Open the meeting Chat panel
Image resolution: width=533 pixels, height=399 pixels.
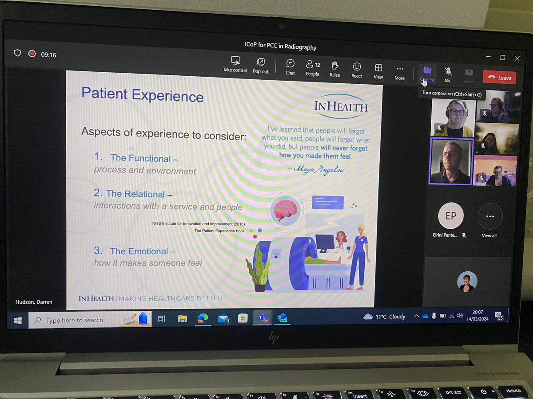(290, 67)
